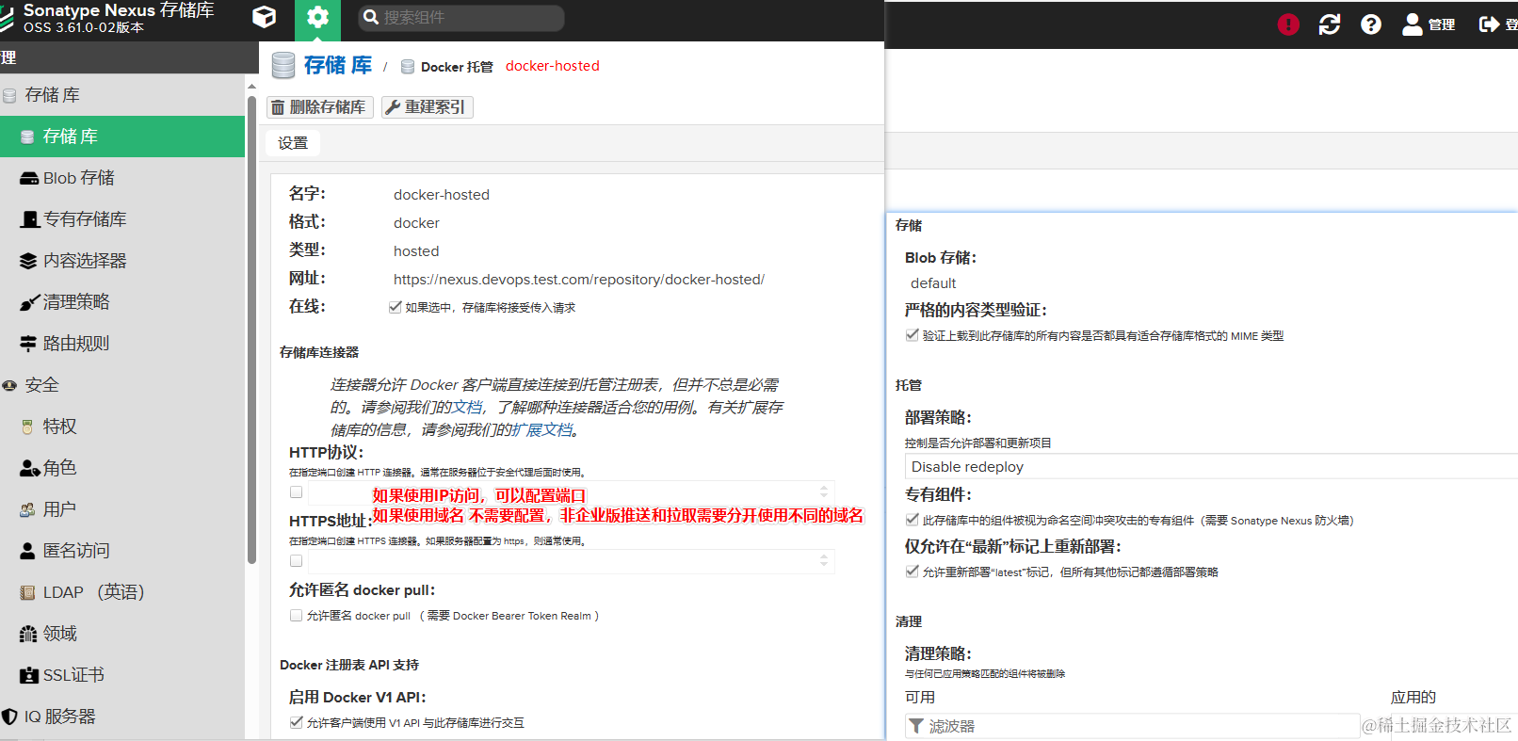The width and height of the screenshot is (1518, 741).
Task: Click the 用户 users icon
Action: click(x=28, y=509)
